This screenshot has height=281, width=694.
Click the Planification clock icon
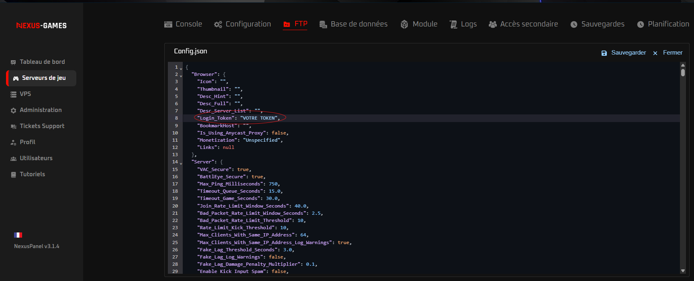(x=641, y=24)
